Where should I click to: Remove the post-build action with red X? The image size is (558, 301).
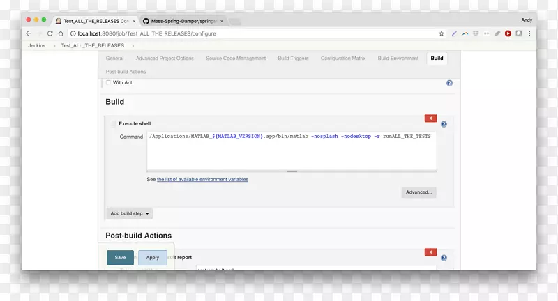[431, 252]
